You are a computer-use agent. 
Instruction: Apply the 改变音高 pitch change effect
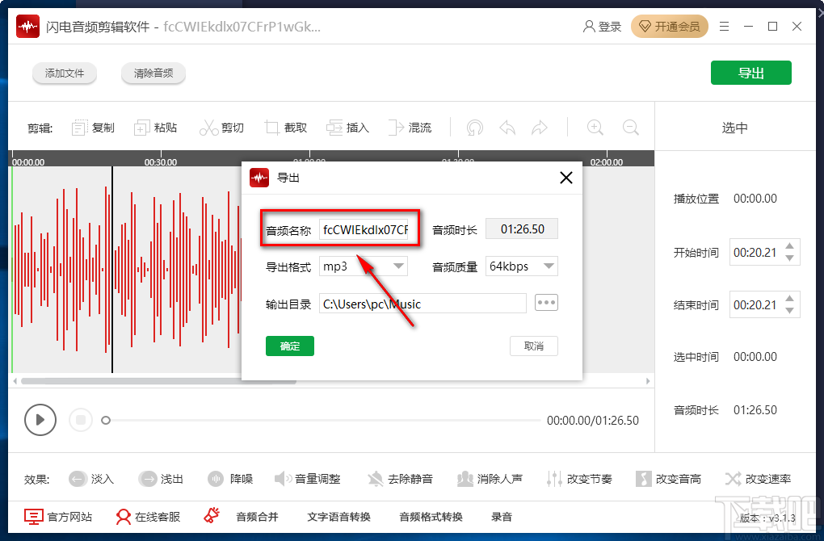click(669, 478)
